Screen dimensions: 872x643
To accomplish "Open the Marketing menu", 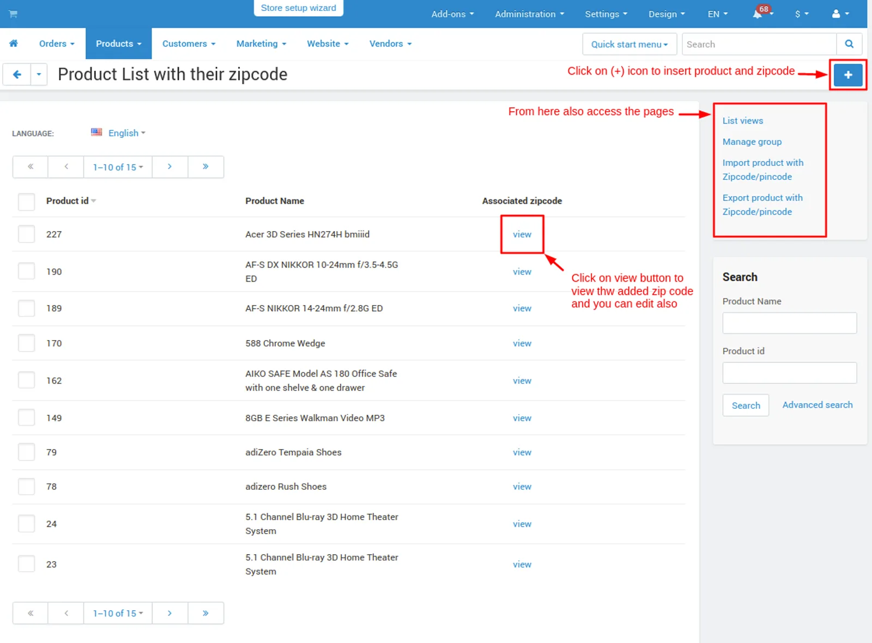I will tap(261, 44).
